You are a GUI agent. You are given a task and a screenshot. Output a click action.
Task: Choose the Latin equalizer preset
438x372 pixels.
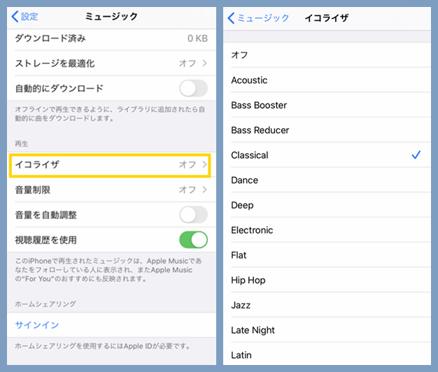[327, 355]
